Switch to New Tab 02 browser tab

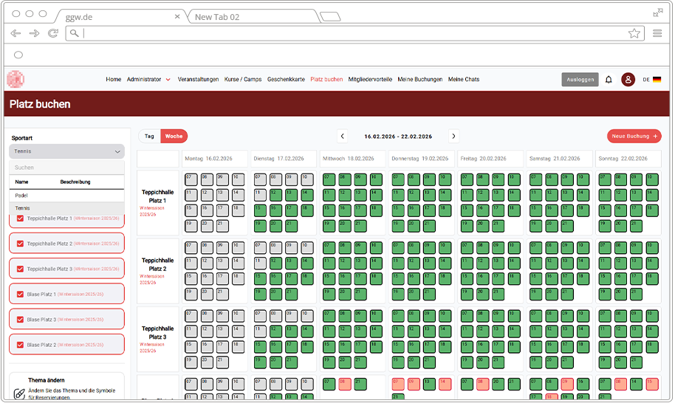(253, 17)
